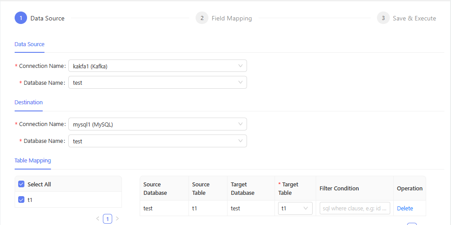Expand the destination Database Name dropdown
The image size is (451, 225).
click(x=157, y=141)
